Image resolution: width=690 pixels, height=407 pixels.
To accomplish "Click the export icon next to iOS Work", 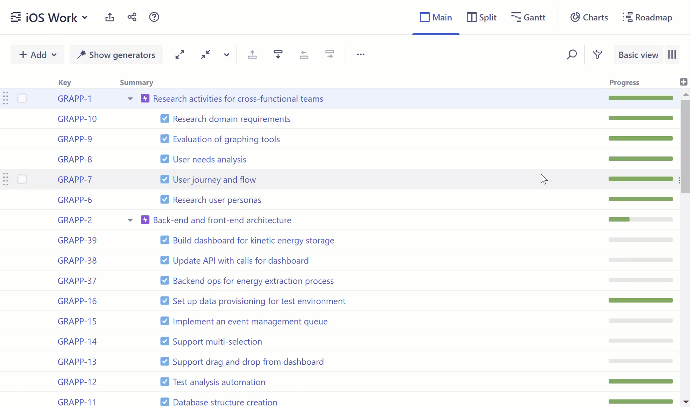I will [110, 17].
